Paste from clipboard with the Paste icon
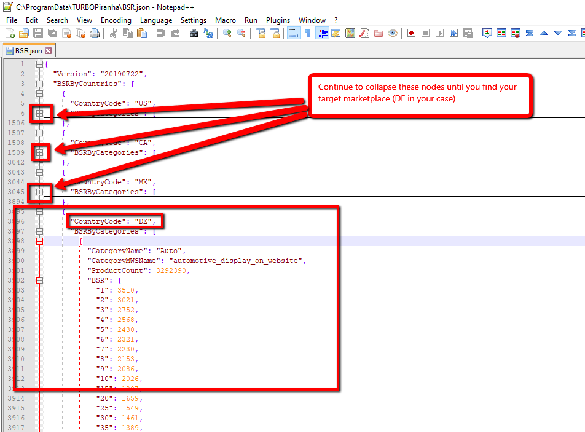Viewport: 585px width, 432px height. click(x=142, y=33)
